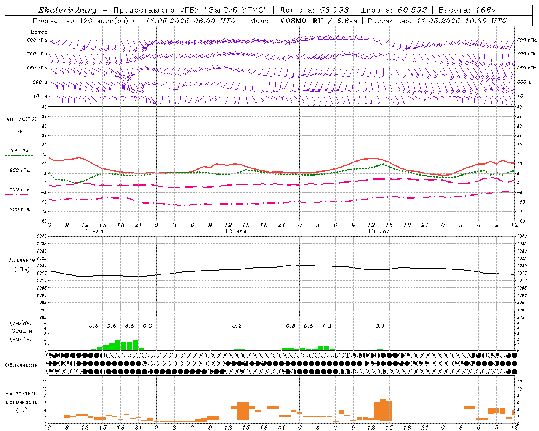This screenshot has width=539, height=431.
Task: Click the '0.8' precipitation total
Action: point(291,326)
